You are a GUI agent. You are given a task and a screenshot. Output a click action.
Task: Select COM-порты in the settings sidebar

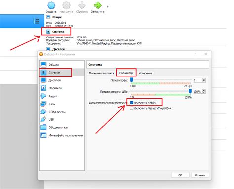pos(62,112)
